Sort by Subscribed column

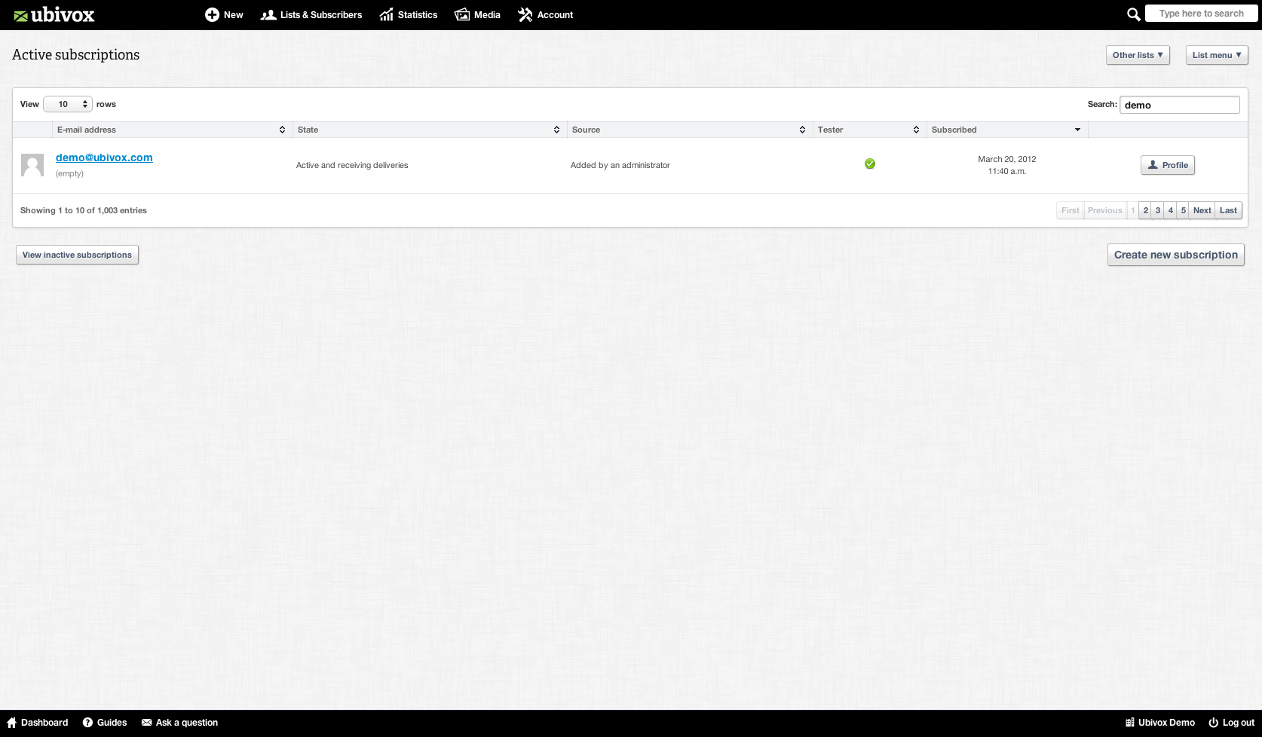1007,130
